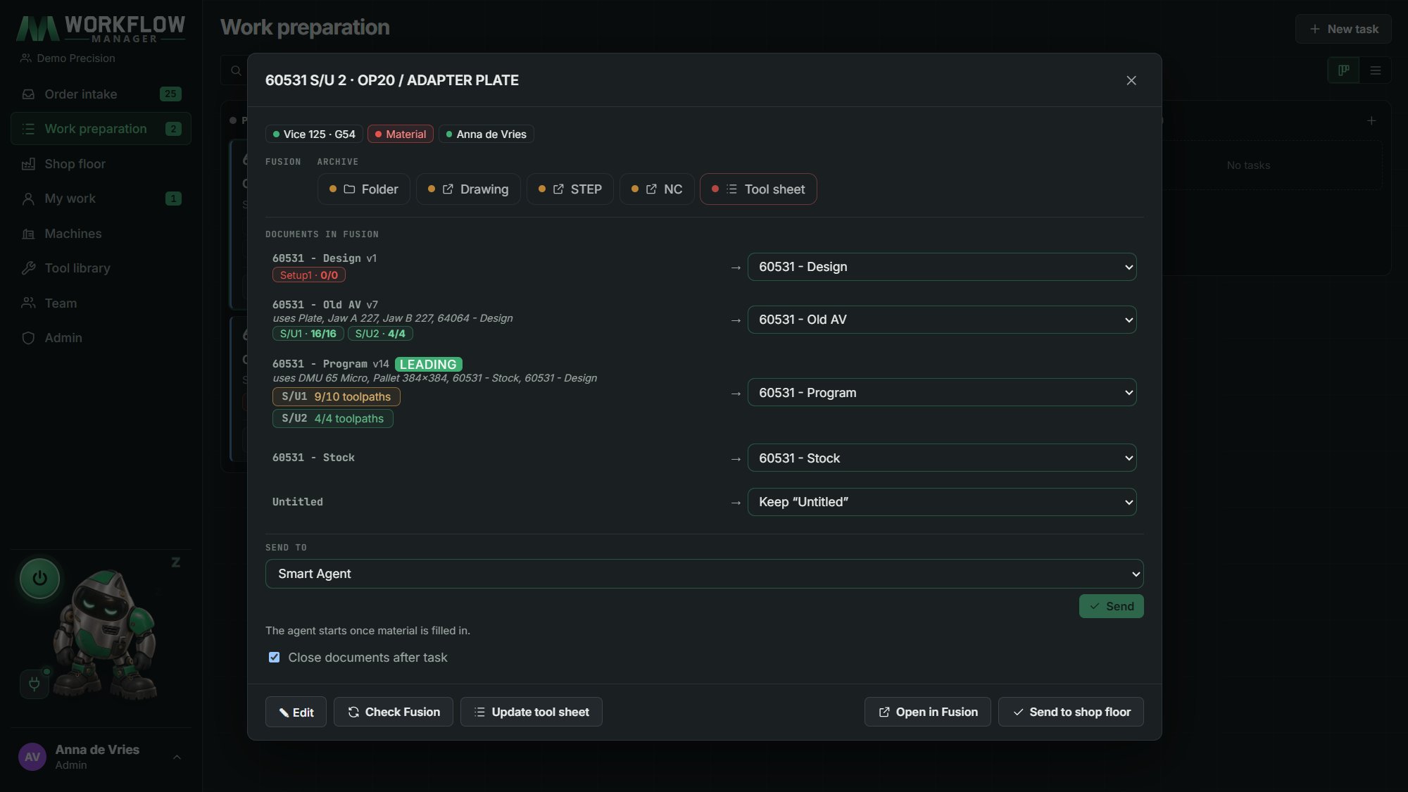Image resolution: width=1408 pixels, height=792 pixels.
Task: Open the 60531 - Design mapping dropdown
Action: (x=942, y=267)
